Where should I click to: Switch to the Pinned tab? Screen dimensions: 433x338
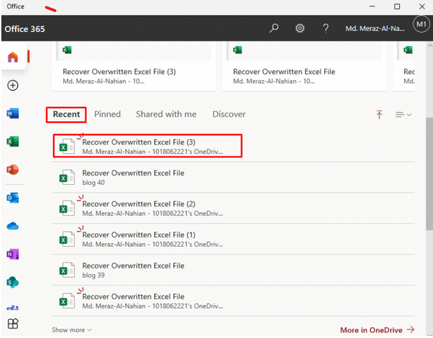(x=107, y=114)
